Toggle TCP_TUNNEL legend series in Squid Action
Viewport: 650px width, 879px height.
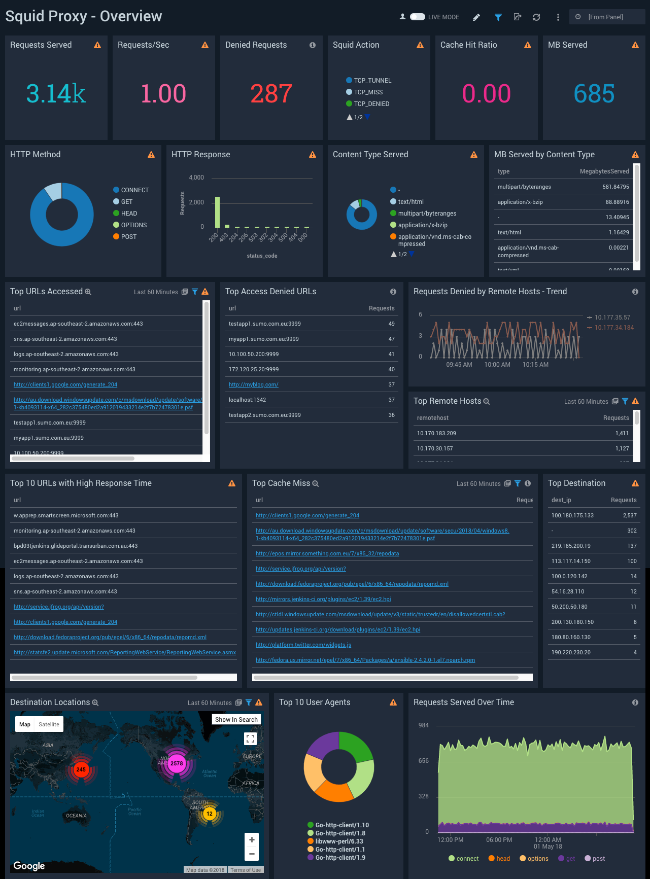(x=372, y=80)
